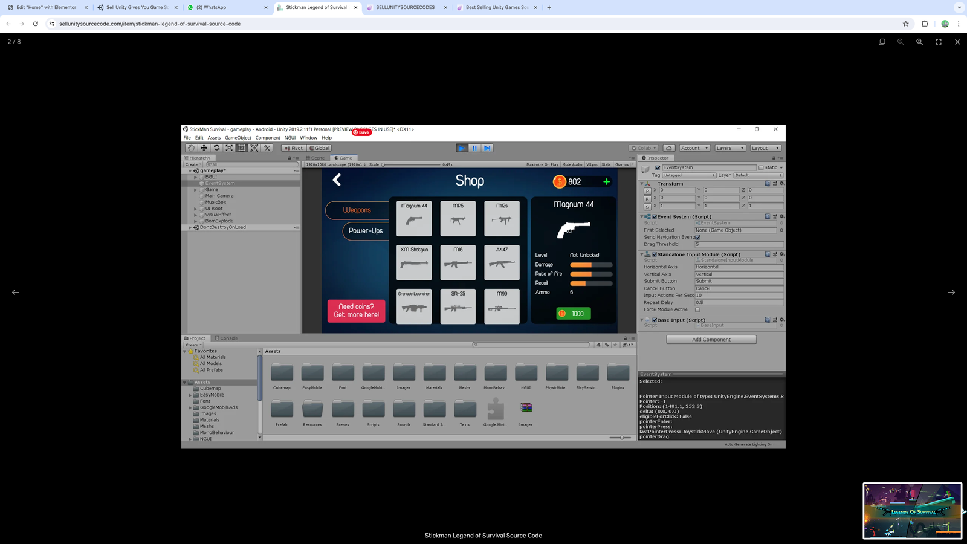Select the MP5 weapon card
The width and height of the screenshot is (967, 544).
pos(458,218)
